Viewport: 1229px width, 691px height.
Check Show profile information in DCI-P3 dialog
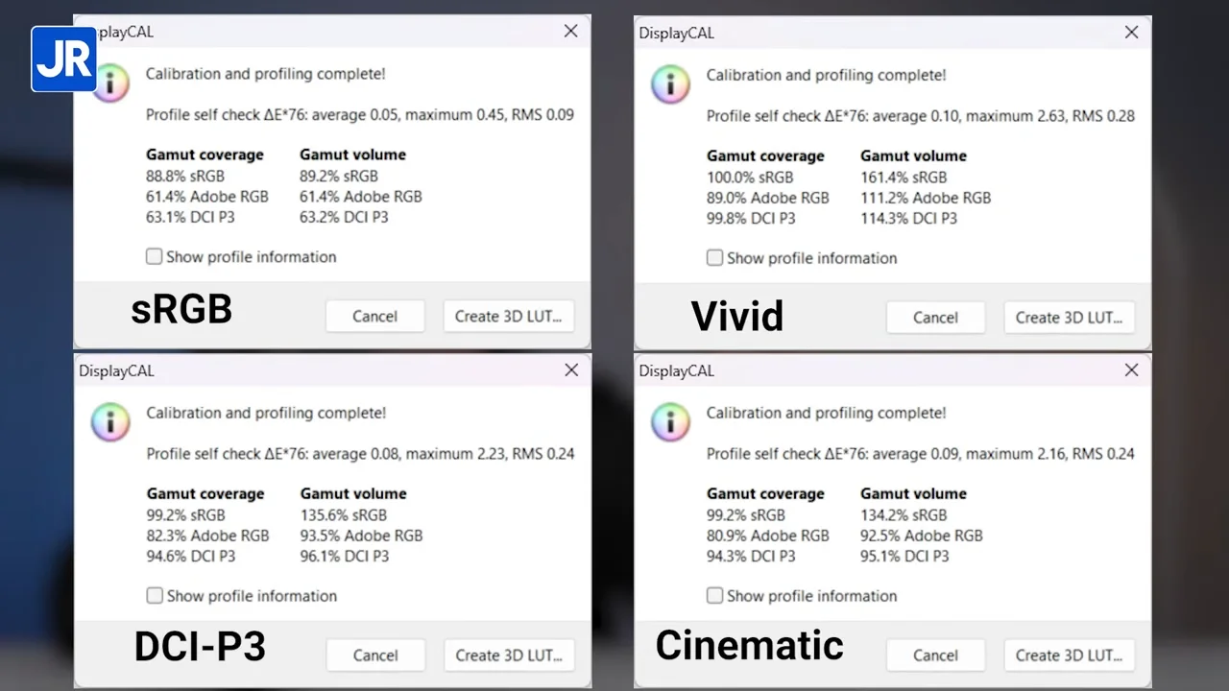(x=155, y=596)
